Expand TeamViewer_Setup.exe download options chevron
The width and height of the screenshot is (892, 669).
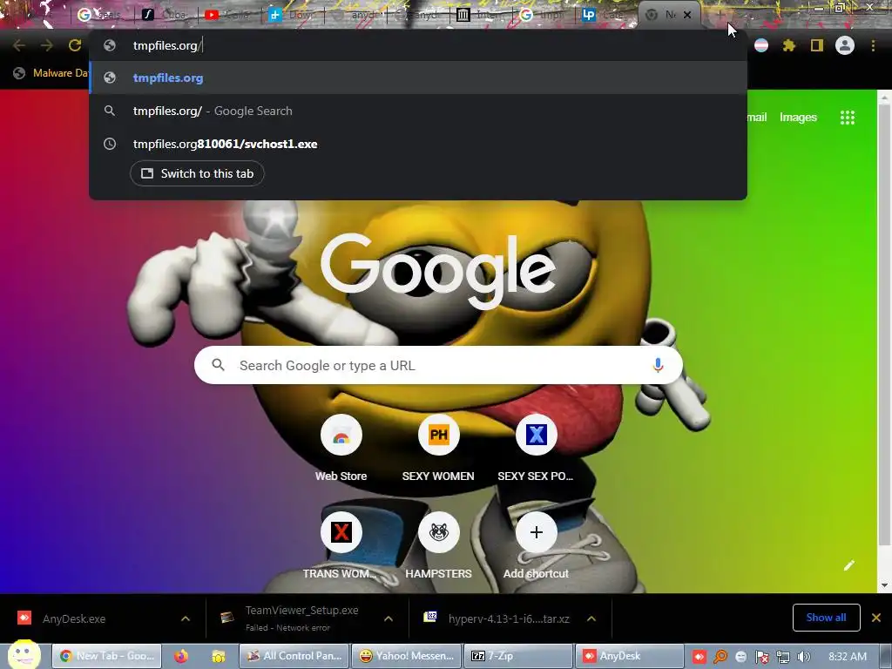point(389,618)
